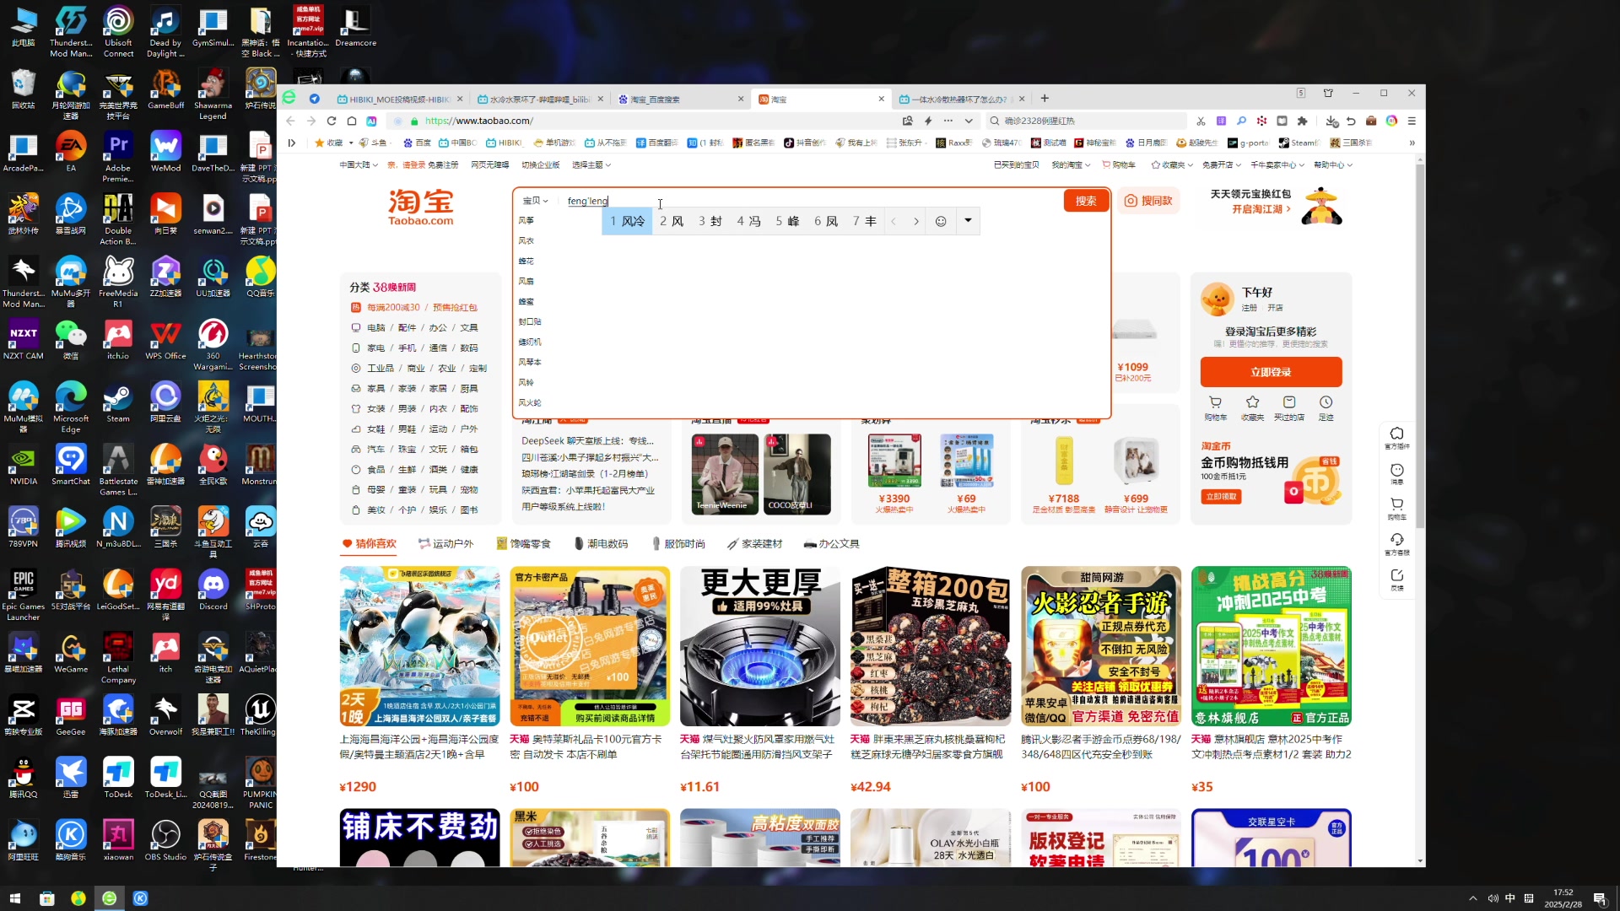Open the 百度 bookmark
Image resolution: width=1620 pixels, height=911 pixels.
point(417,143)
